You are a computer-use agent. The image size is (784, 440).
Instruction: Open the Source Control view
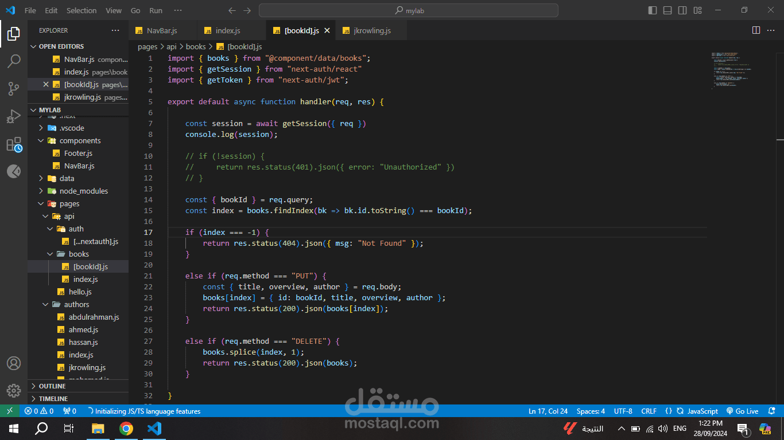pos(14,89)
